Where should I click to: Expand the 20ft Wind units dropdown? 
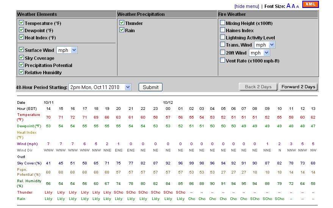coord(259,53)
